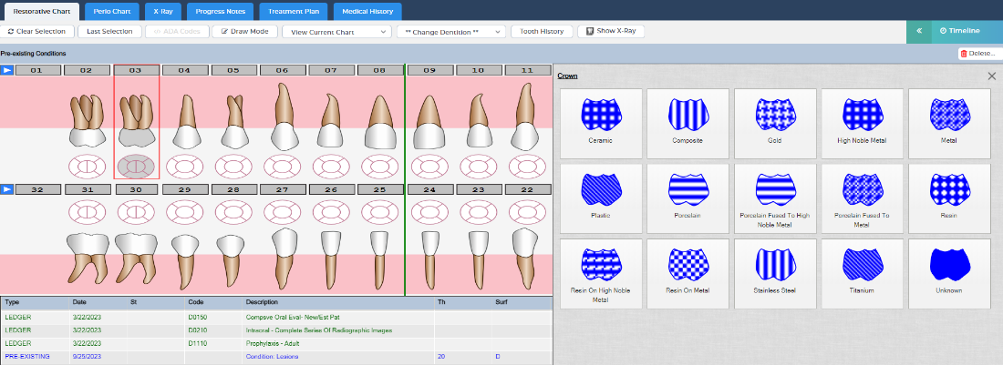Pick the Stainless Steel crown
1003x365 pixels.
(775, 274)
